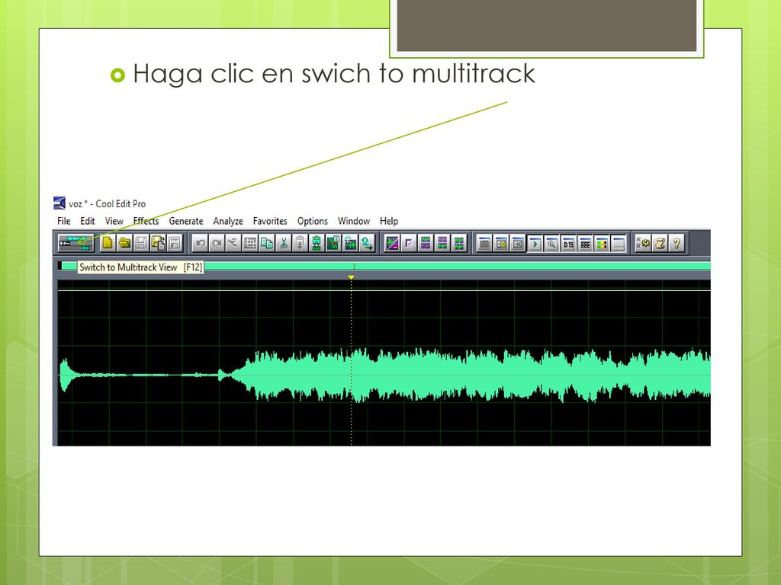Image resolution: width=781 pixels, height=585 pixels.
Task: Open the File menu
Action: (x=64, y=221)
